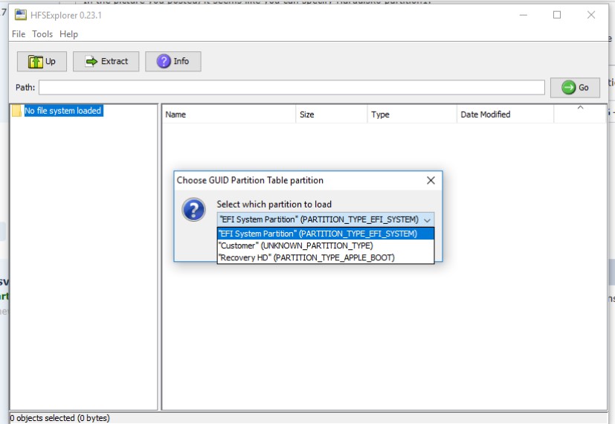Click the green Go button
Screen dimensions: 615x424
pyautogui.click(x=575, y=88)
